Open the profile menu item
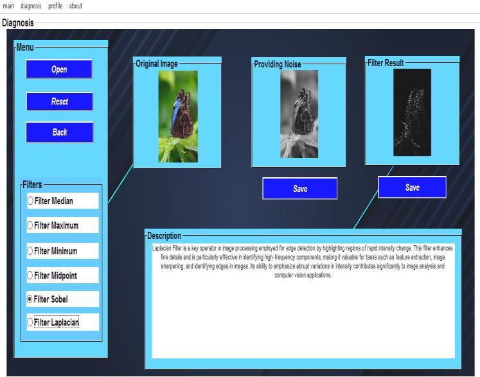Image resolution: width=480 pixels, height=377 pixels. [55, 6]
